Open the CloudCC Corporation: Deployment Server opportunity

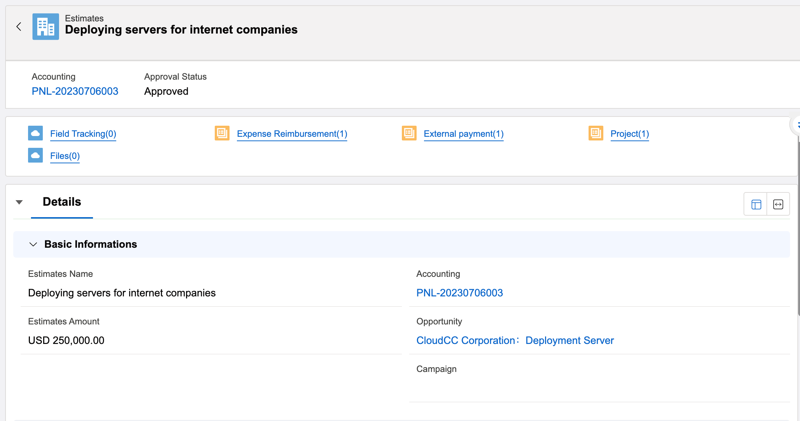[515, 340]
